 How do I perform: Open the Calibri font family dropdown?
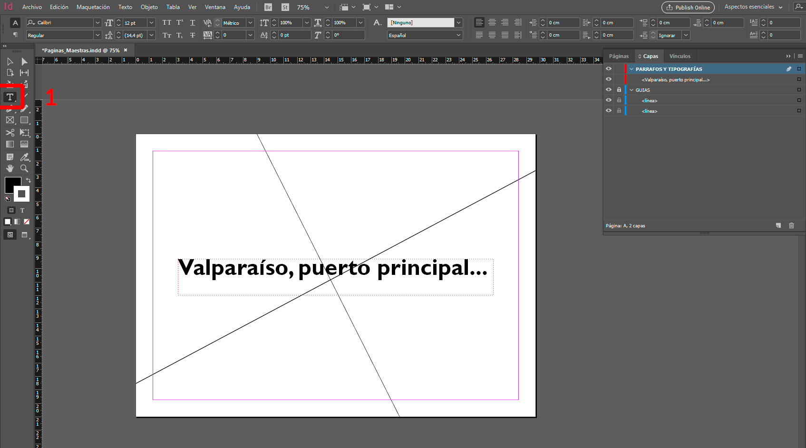click(97, 22)
